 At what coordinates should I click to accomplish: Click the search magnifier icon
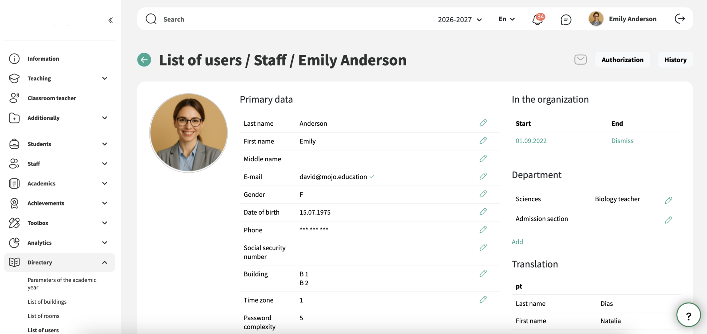click(x=151, y=19)
